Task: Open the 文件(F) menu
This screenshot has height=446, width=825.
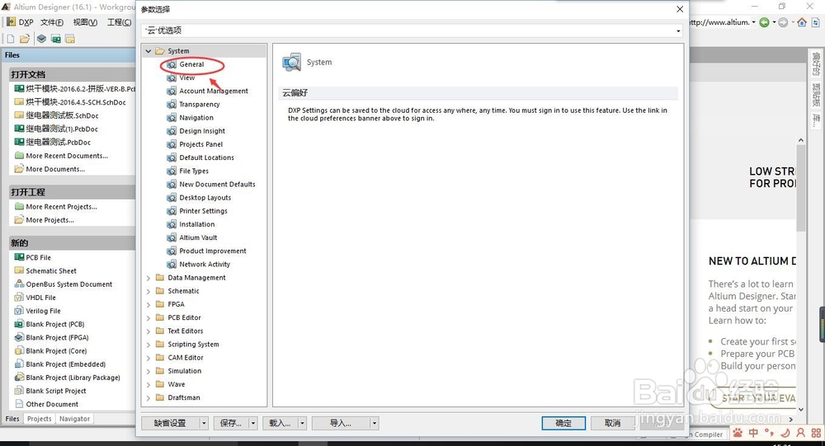Action: pos(51,22)
